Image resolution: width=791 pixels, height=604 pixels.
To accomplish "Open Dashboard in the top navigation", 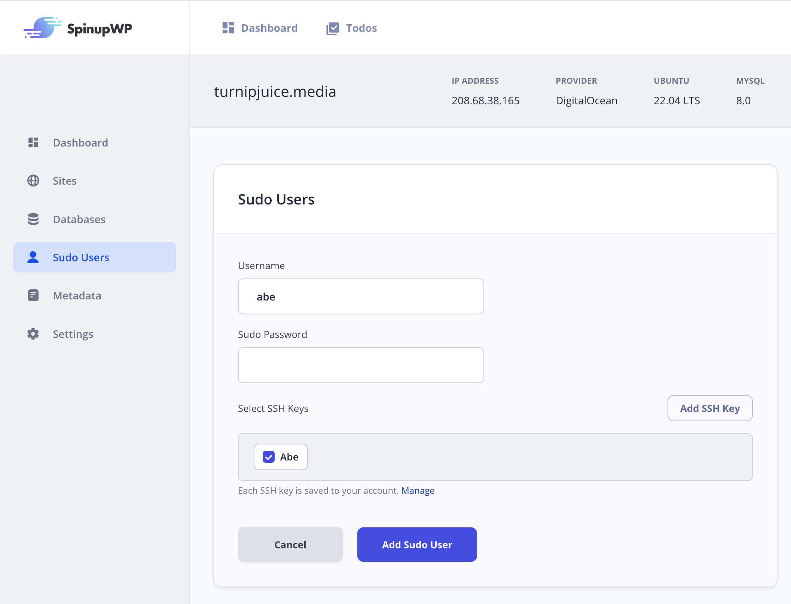I will tap(260, 28).
